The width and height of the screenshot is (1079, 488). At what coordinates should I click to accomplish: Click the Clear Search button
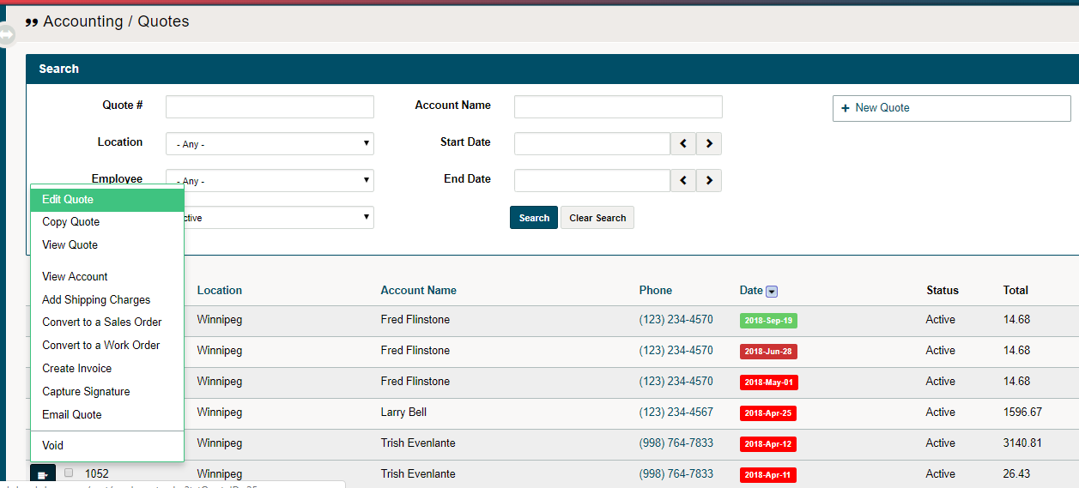tap(597, 218)
